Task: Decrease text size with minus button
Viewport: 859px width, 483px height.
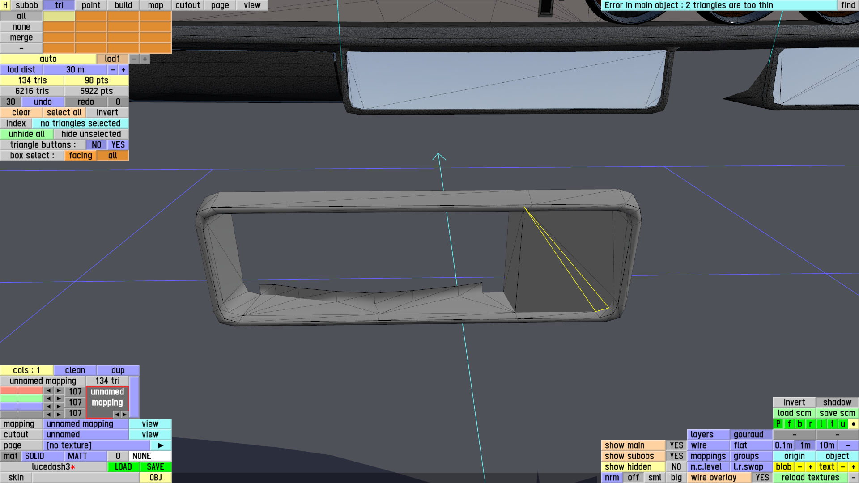Action: 843,466
